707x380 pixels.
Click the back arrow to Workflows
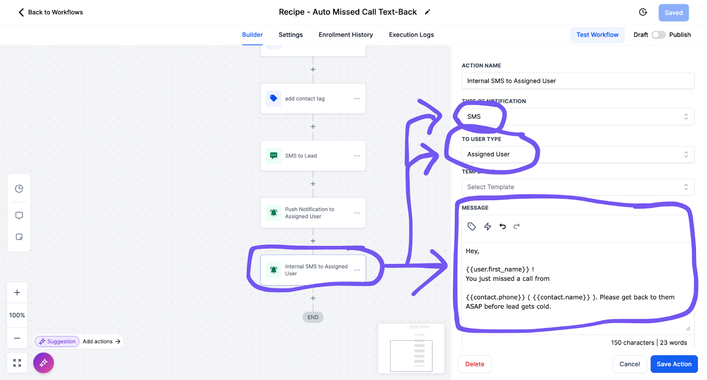tap(21, 12)
